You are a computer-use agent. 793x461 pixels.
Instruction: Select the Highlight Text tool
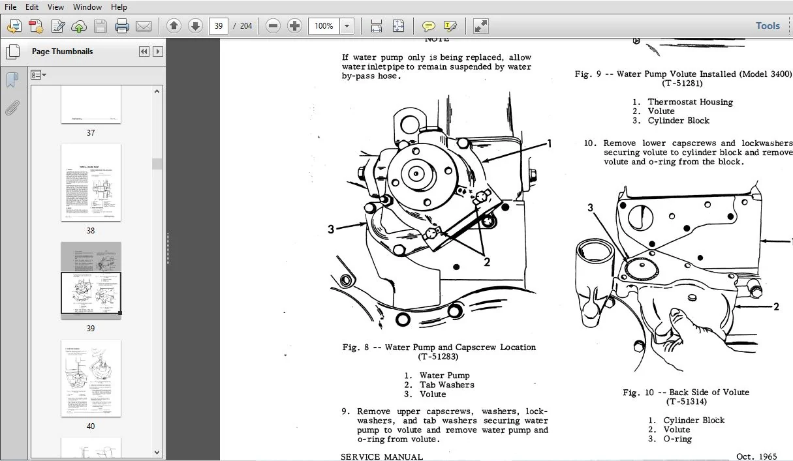(450, 26)
